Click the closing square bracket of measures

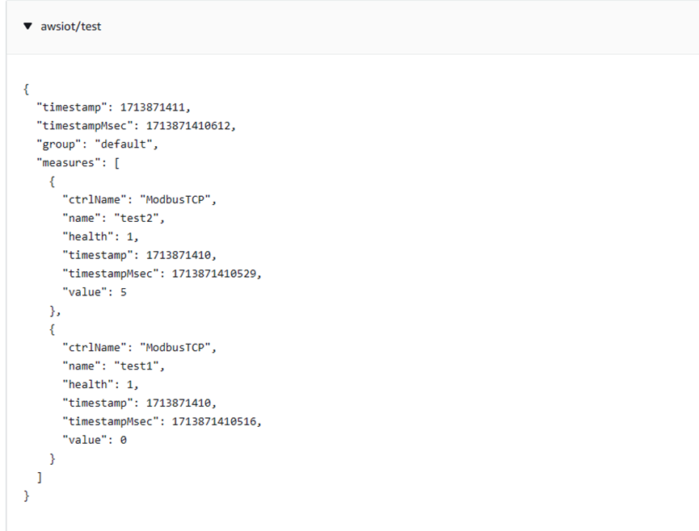tap(40, 478)
